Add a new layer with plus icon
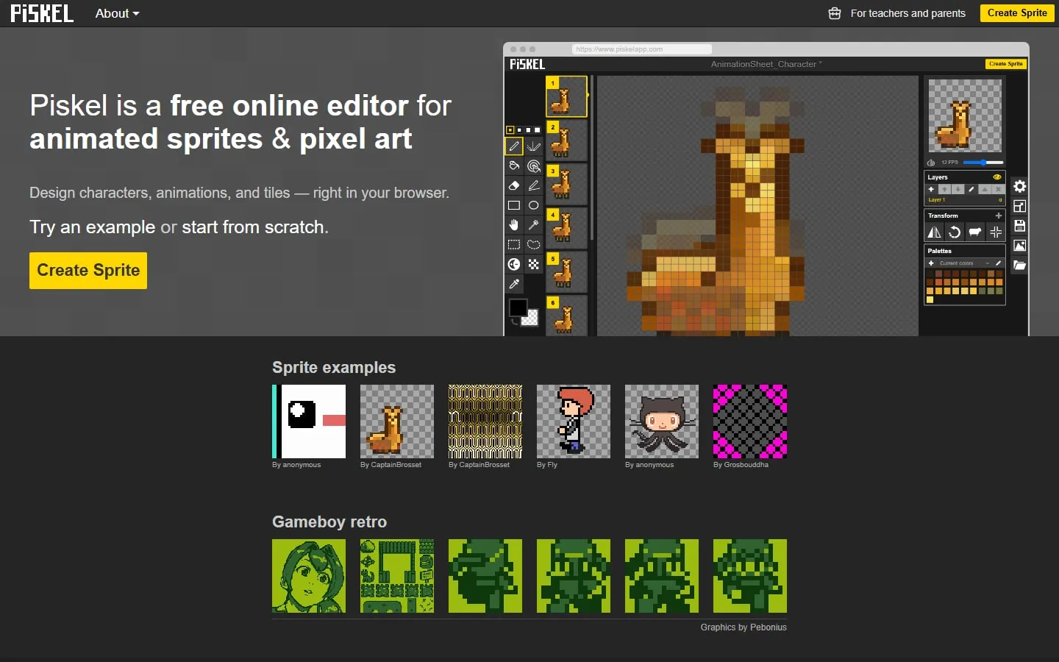1059x662 pixels. (x=931, y=189)
